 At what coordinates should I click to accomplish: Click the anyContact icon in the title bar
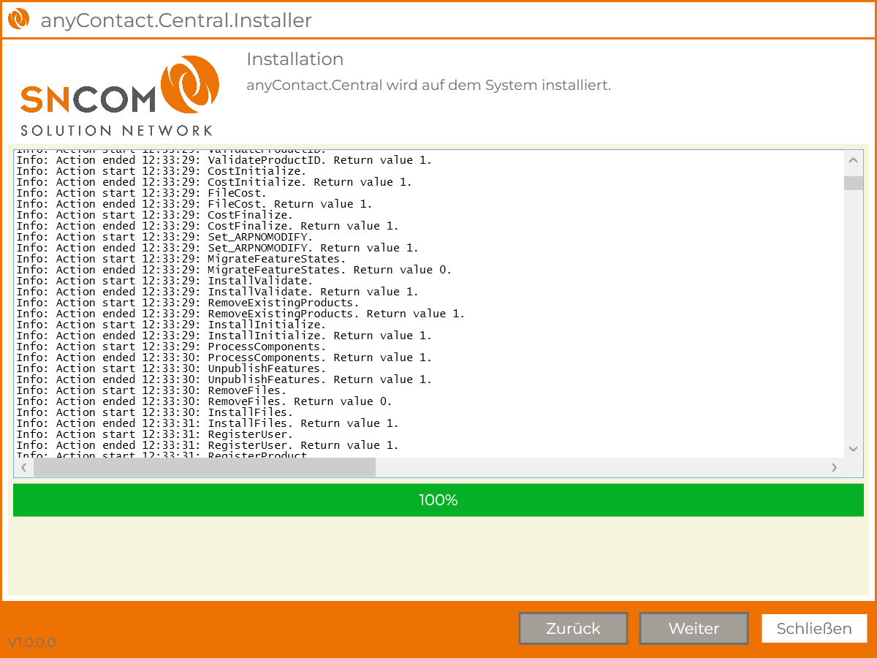[x=18, y=19]
